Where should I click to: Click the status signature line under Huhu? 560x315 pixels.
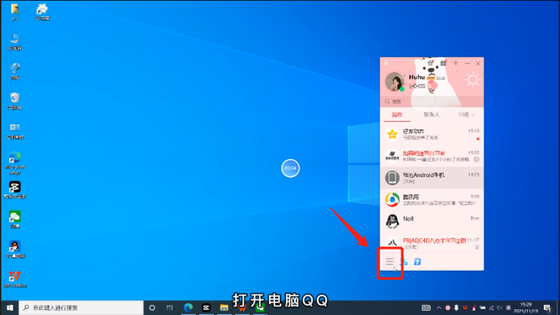click(416, 86)
